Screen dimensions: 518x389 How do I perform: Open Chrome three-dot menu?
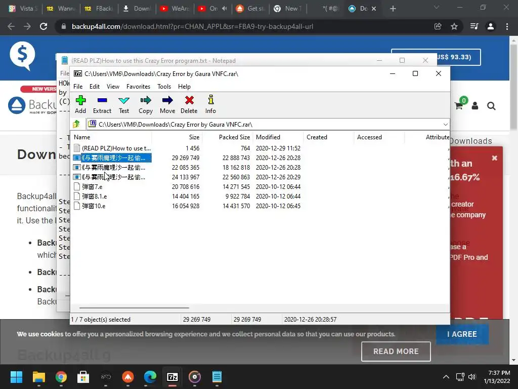click(507, 26)
